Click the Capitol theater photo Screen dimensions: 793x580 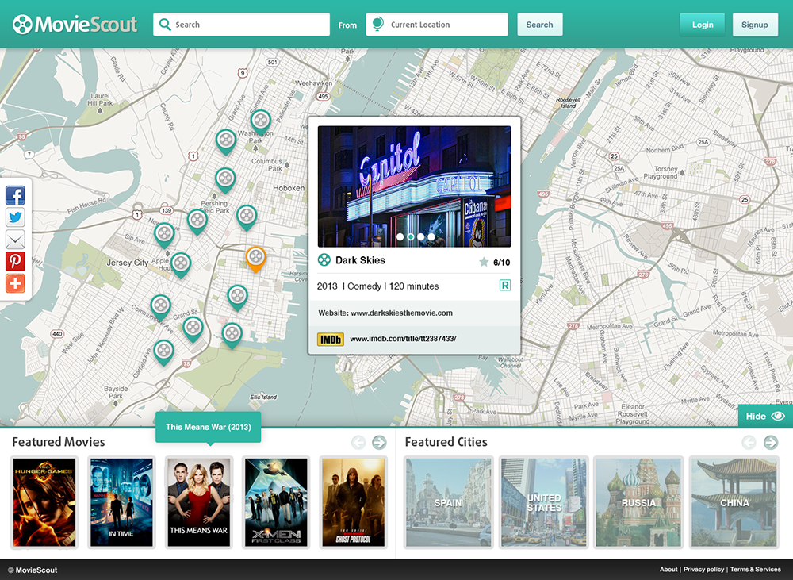[x=414, y=186]
